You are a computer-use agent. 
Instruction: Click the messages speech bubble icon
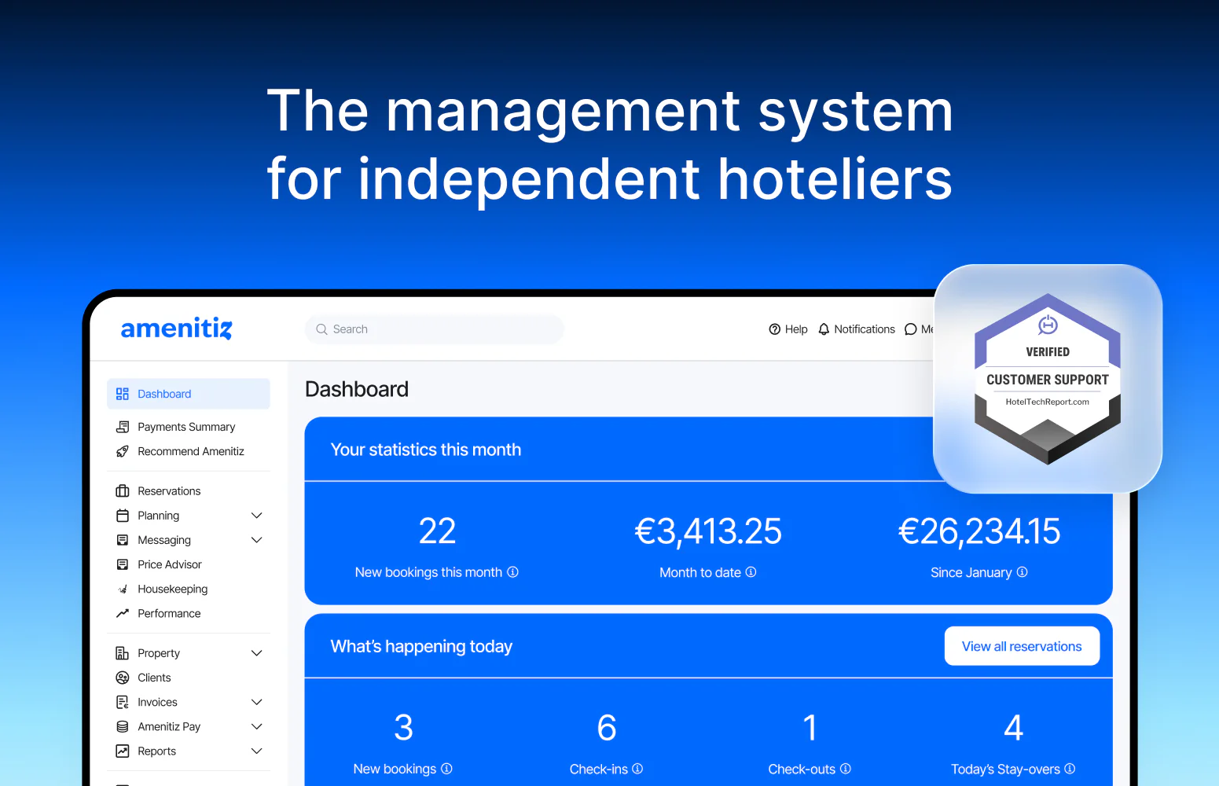[911, 329]
